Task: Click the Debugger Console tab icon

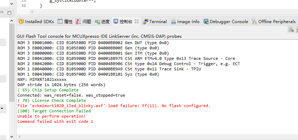Action: [206, 22]
